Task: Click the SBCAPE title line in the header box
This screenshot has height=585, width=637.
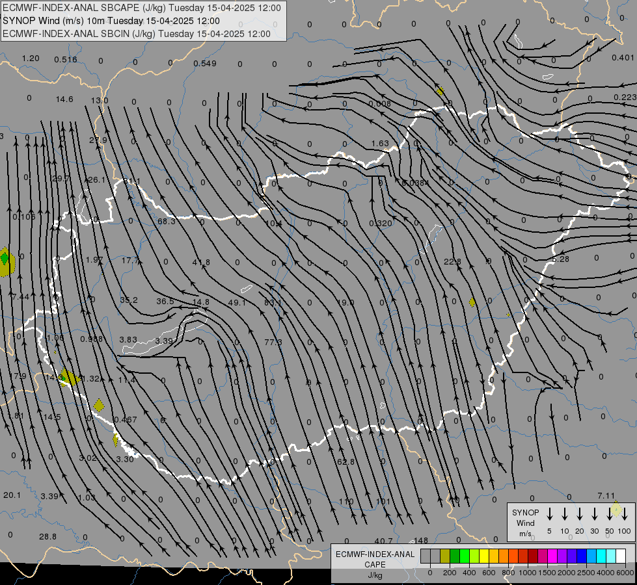Action: coord(141,8)
